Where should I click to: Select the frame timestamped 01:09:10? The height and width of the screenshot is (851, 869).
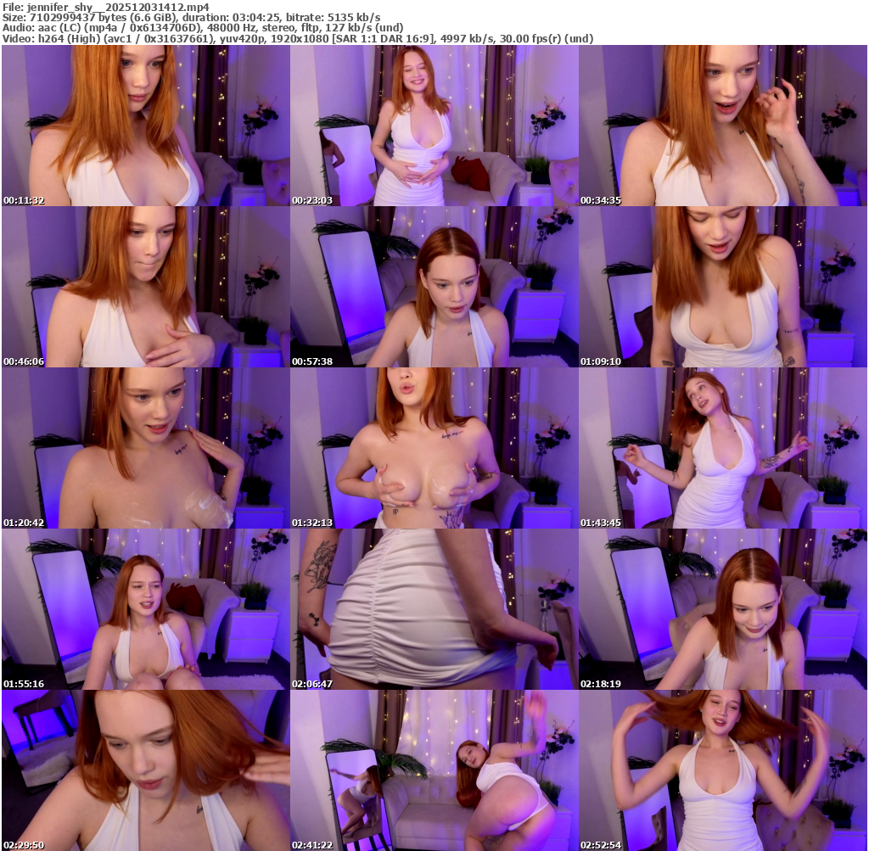click(x=722, y=287)
